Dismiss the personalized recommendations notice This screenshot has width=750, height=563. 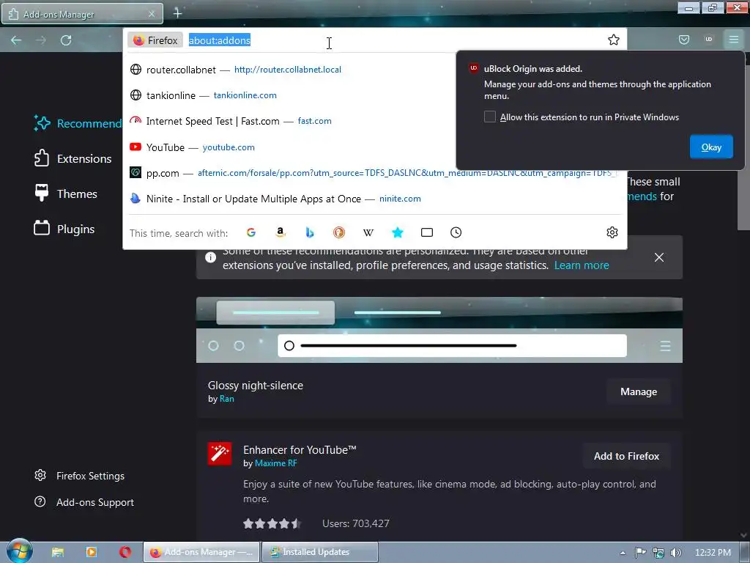point(658,257)
